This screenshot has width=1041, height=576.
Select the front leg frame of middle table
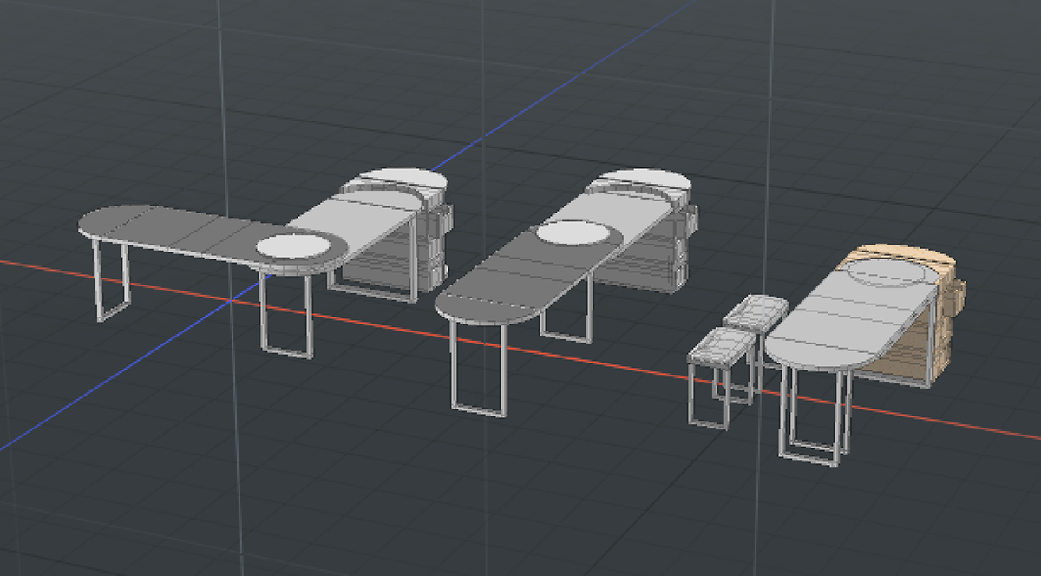pos(478,369)
